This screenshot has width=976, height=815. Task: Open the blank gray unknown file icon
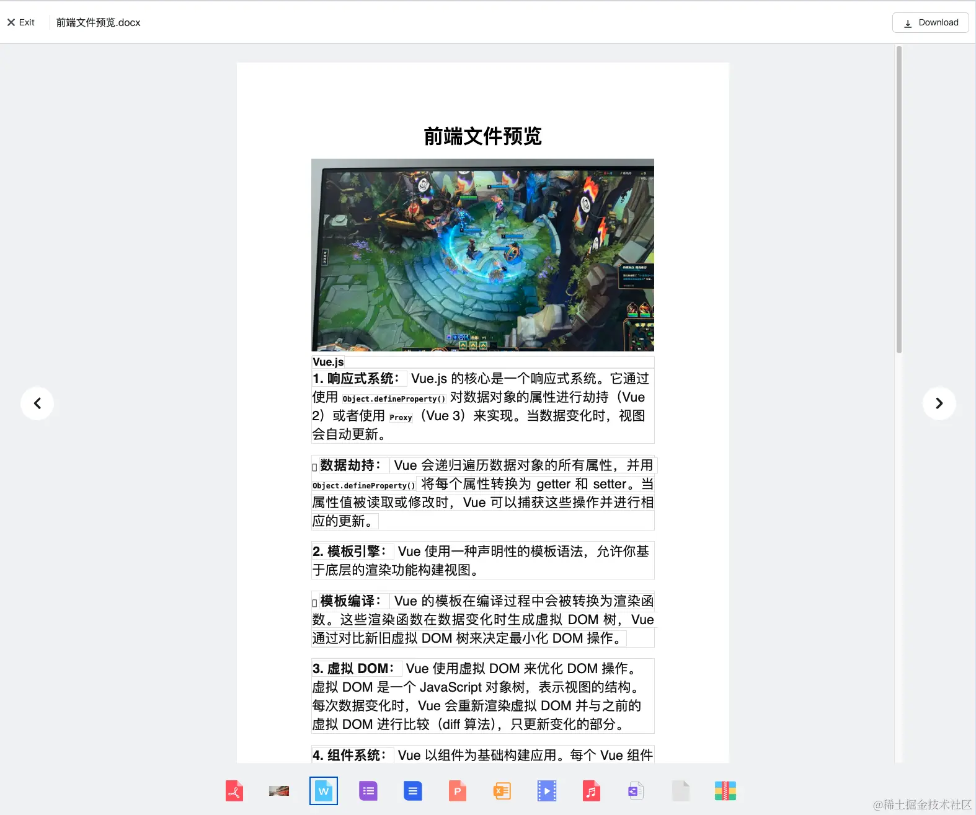click(x=681, y=791)
